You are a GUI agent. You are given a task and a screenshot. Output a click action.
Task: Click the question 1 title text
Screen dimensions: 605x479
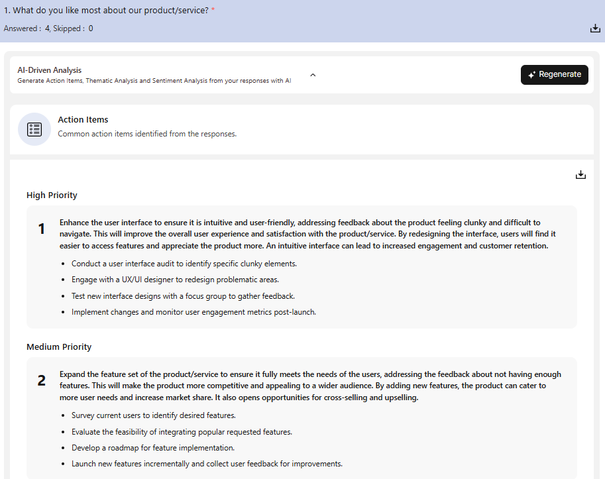pos(106,11)
